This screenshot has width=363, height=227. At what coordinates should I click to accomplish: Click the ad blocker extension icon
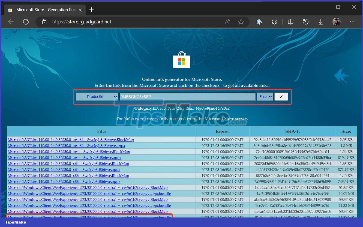[259, 22]
